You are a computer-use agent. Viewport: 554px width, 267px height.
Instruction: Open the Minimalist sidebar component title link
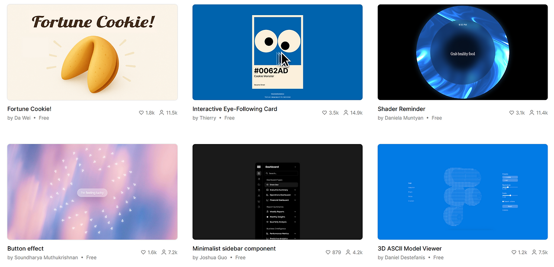(x=234, y=248)
